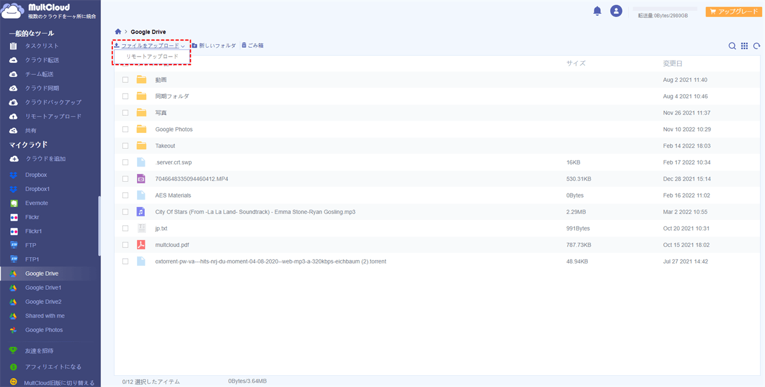
Task: Click the refresh icon
Action: click(x=757, y=46)
